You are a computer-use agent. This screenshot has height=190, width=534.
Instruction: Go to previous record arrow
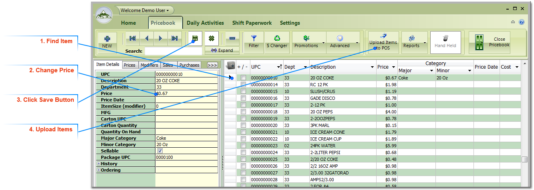tap(147, 38)
